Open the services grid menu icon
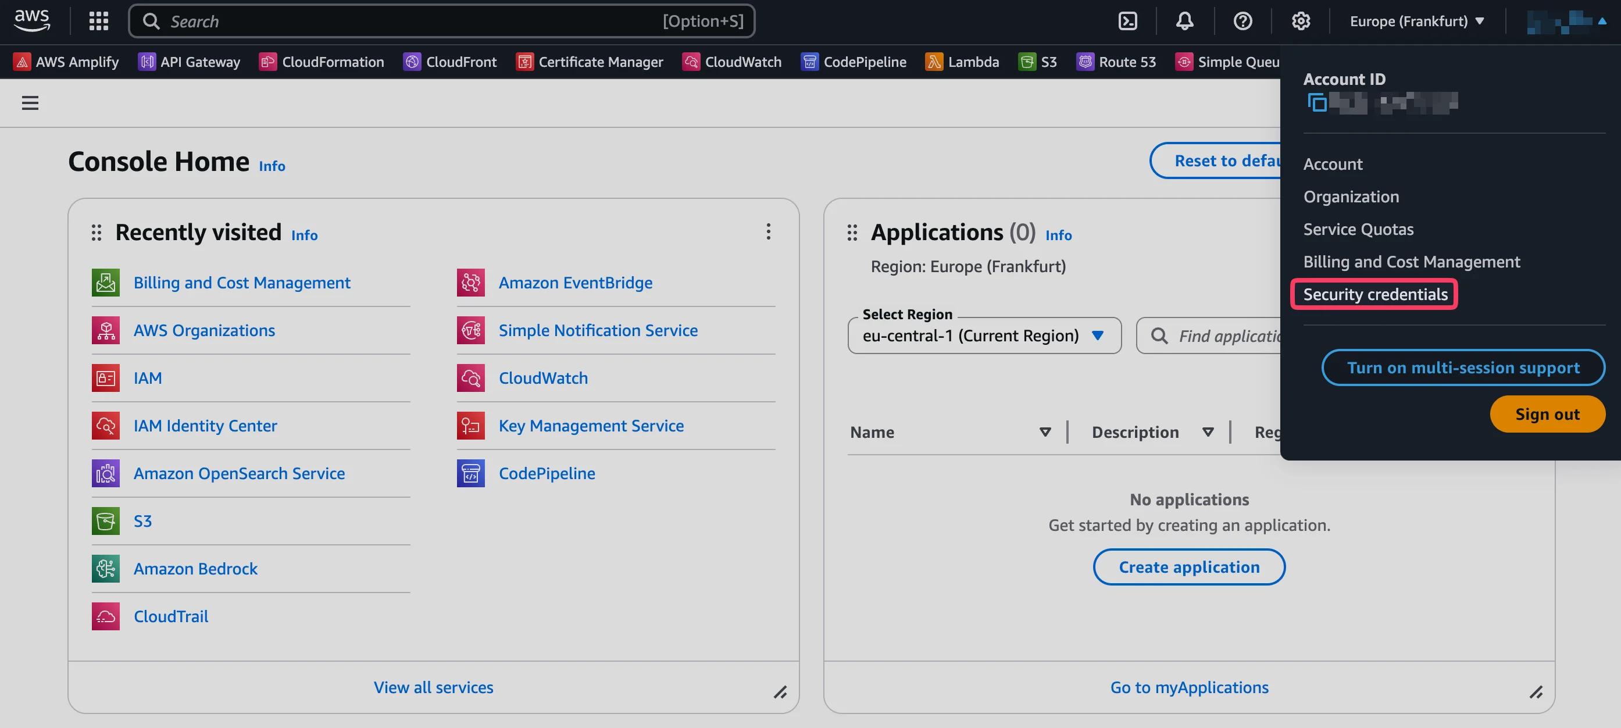 point(98,21)
